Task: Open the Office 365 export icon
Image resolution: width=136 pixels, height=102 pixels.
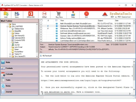Action: coord(31,14)
